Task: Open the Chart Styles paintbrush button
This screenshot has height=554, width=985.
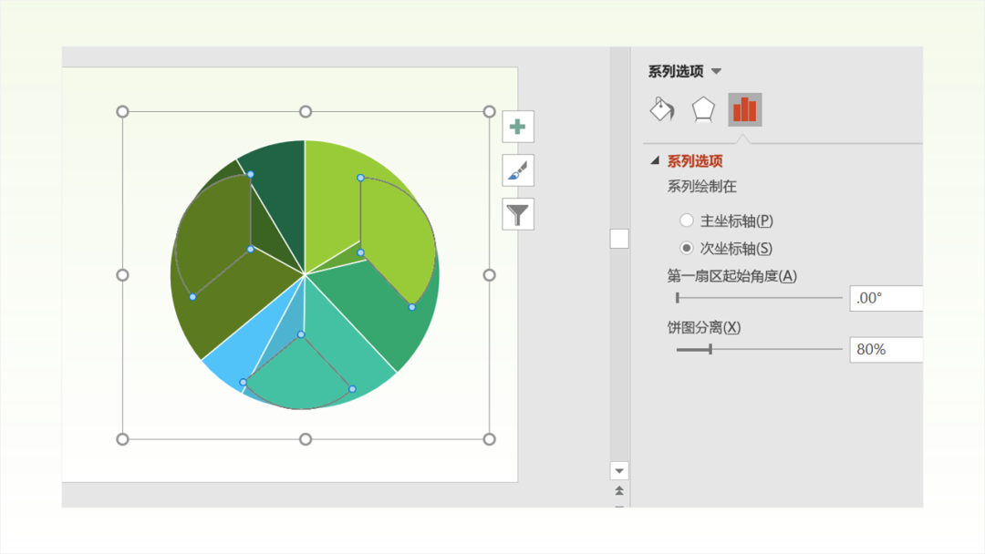Action: pyautogui.click(x=518, y=170)
